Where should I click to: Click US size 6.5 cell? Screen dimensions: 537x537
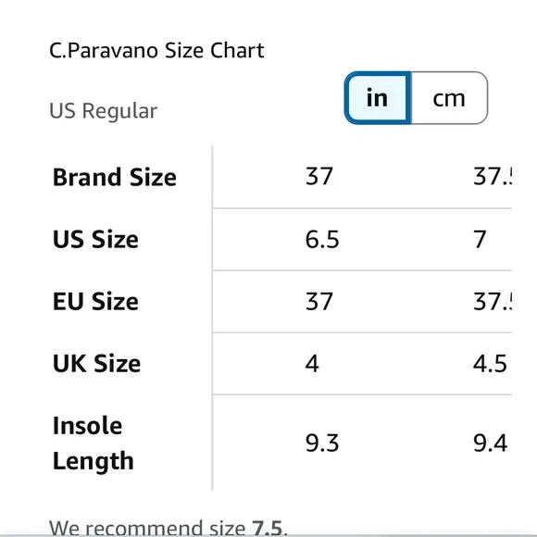click(x=322, y=239)
